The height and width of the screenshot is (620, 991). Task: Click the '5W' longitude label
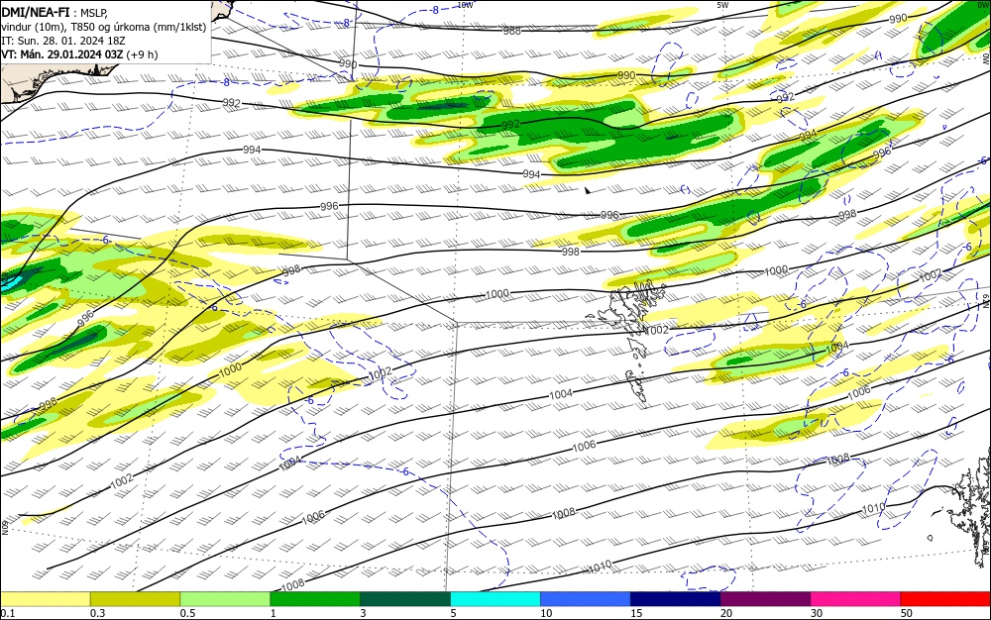pos(723,5)
